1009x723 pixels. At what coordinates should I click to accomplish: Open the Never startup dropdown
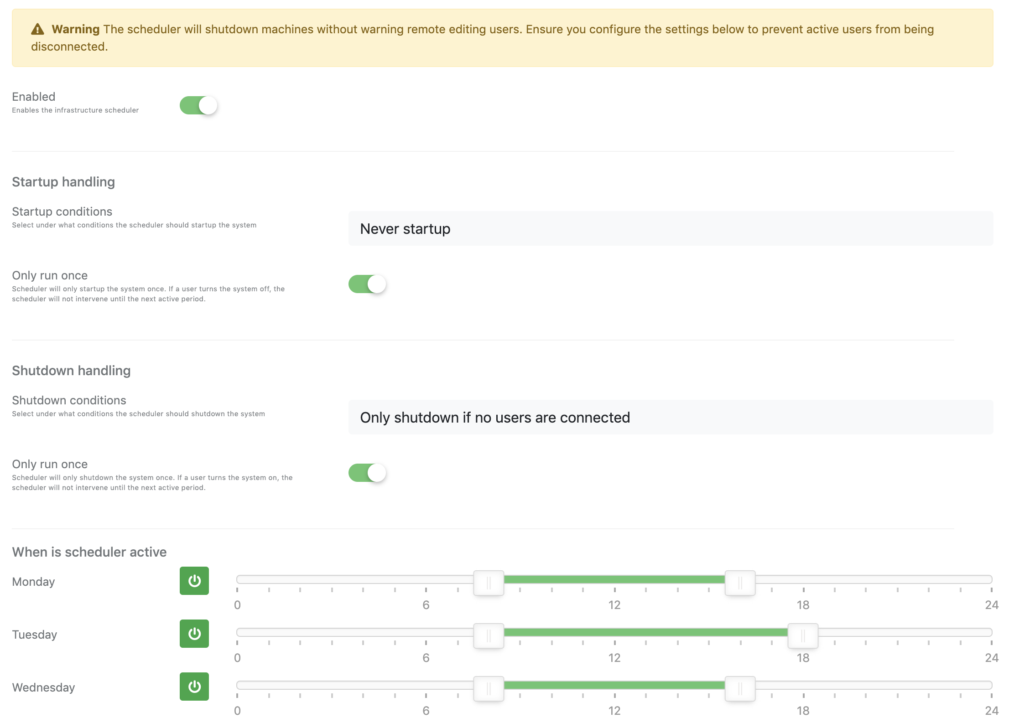coord(671,228)
